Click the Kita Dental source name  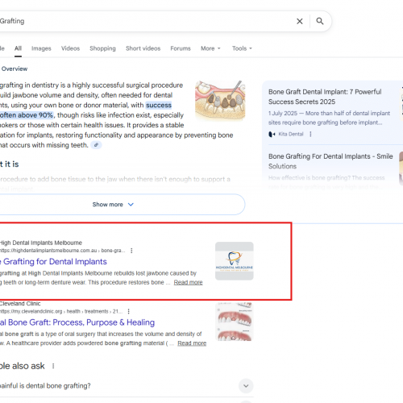291,134
